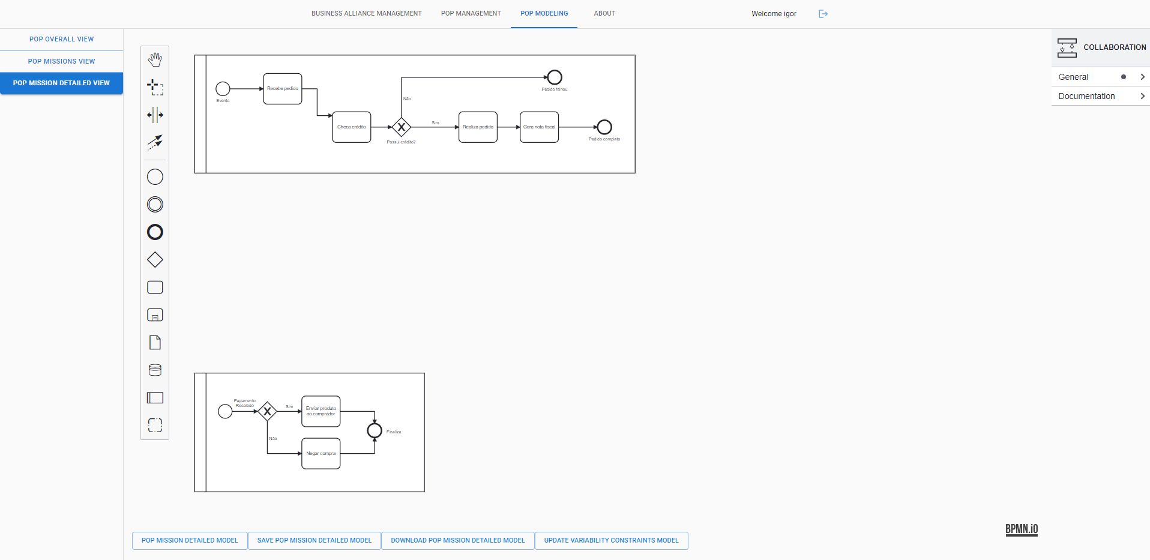1150x560 pixels.
Task: Click the logout icon next to Welcome igor
Action: tap(823, 14)
